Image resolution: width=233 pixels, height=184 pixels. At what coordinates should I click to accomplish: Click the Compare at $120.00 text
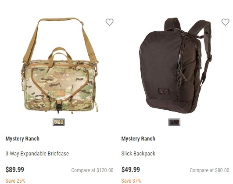[x=92, y=170]
